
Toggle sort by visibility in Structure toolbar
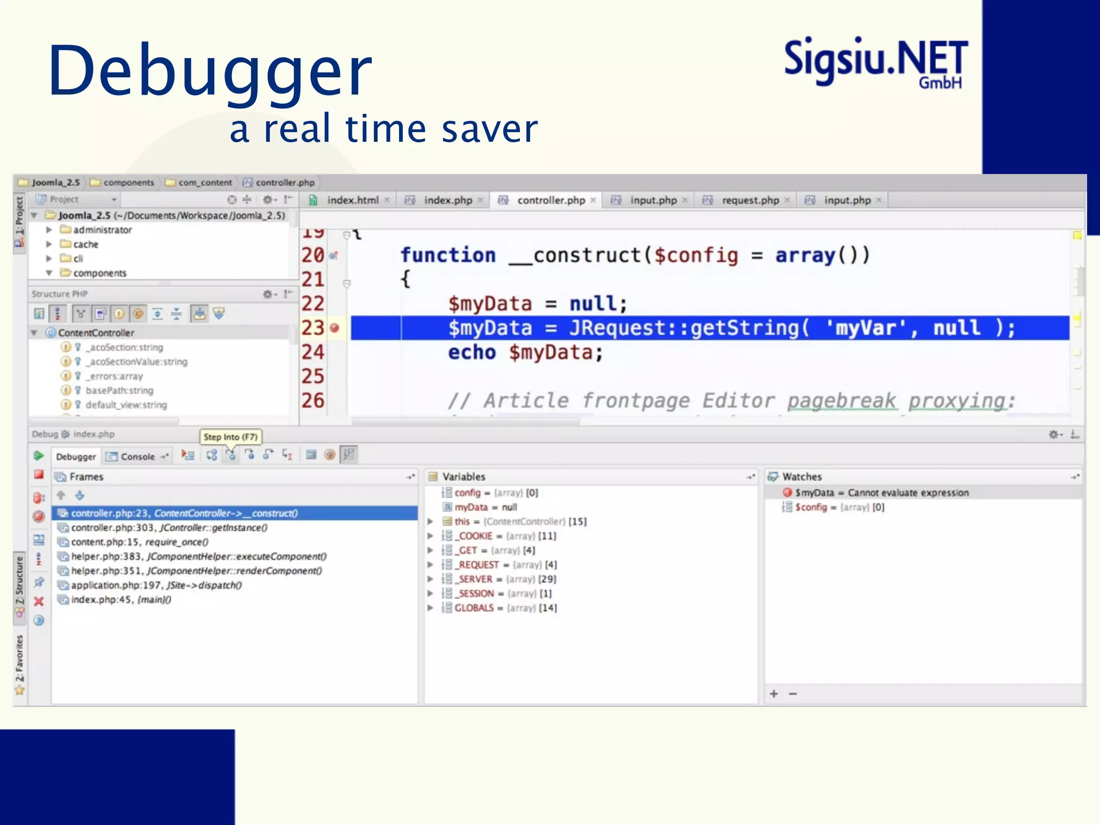(x=39, y=314)
